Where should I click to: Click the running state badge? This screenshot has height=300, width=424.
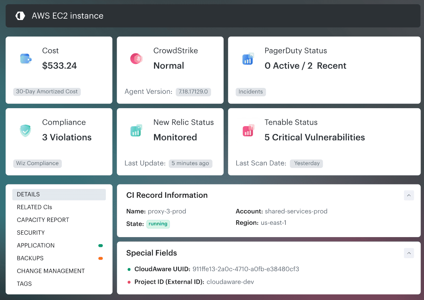pos(158,224)
